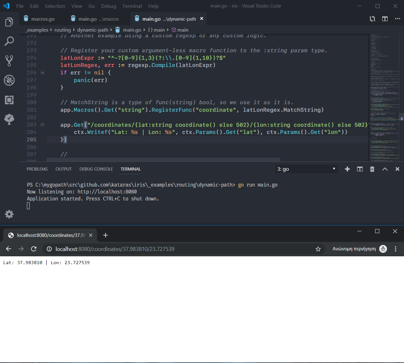
Task: Open the Source Control view
Action: 9,61
